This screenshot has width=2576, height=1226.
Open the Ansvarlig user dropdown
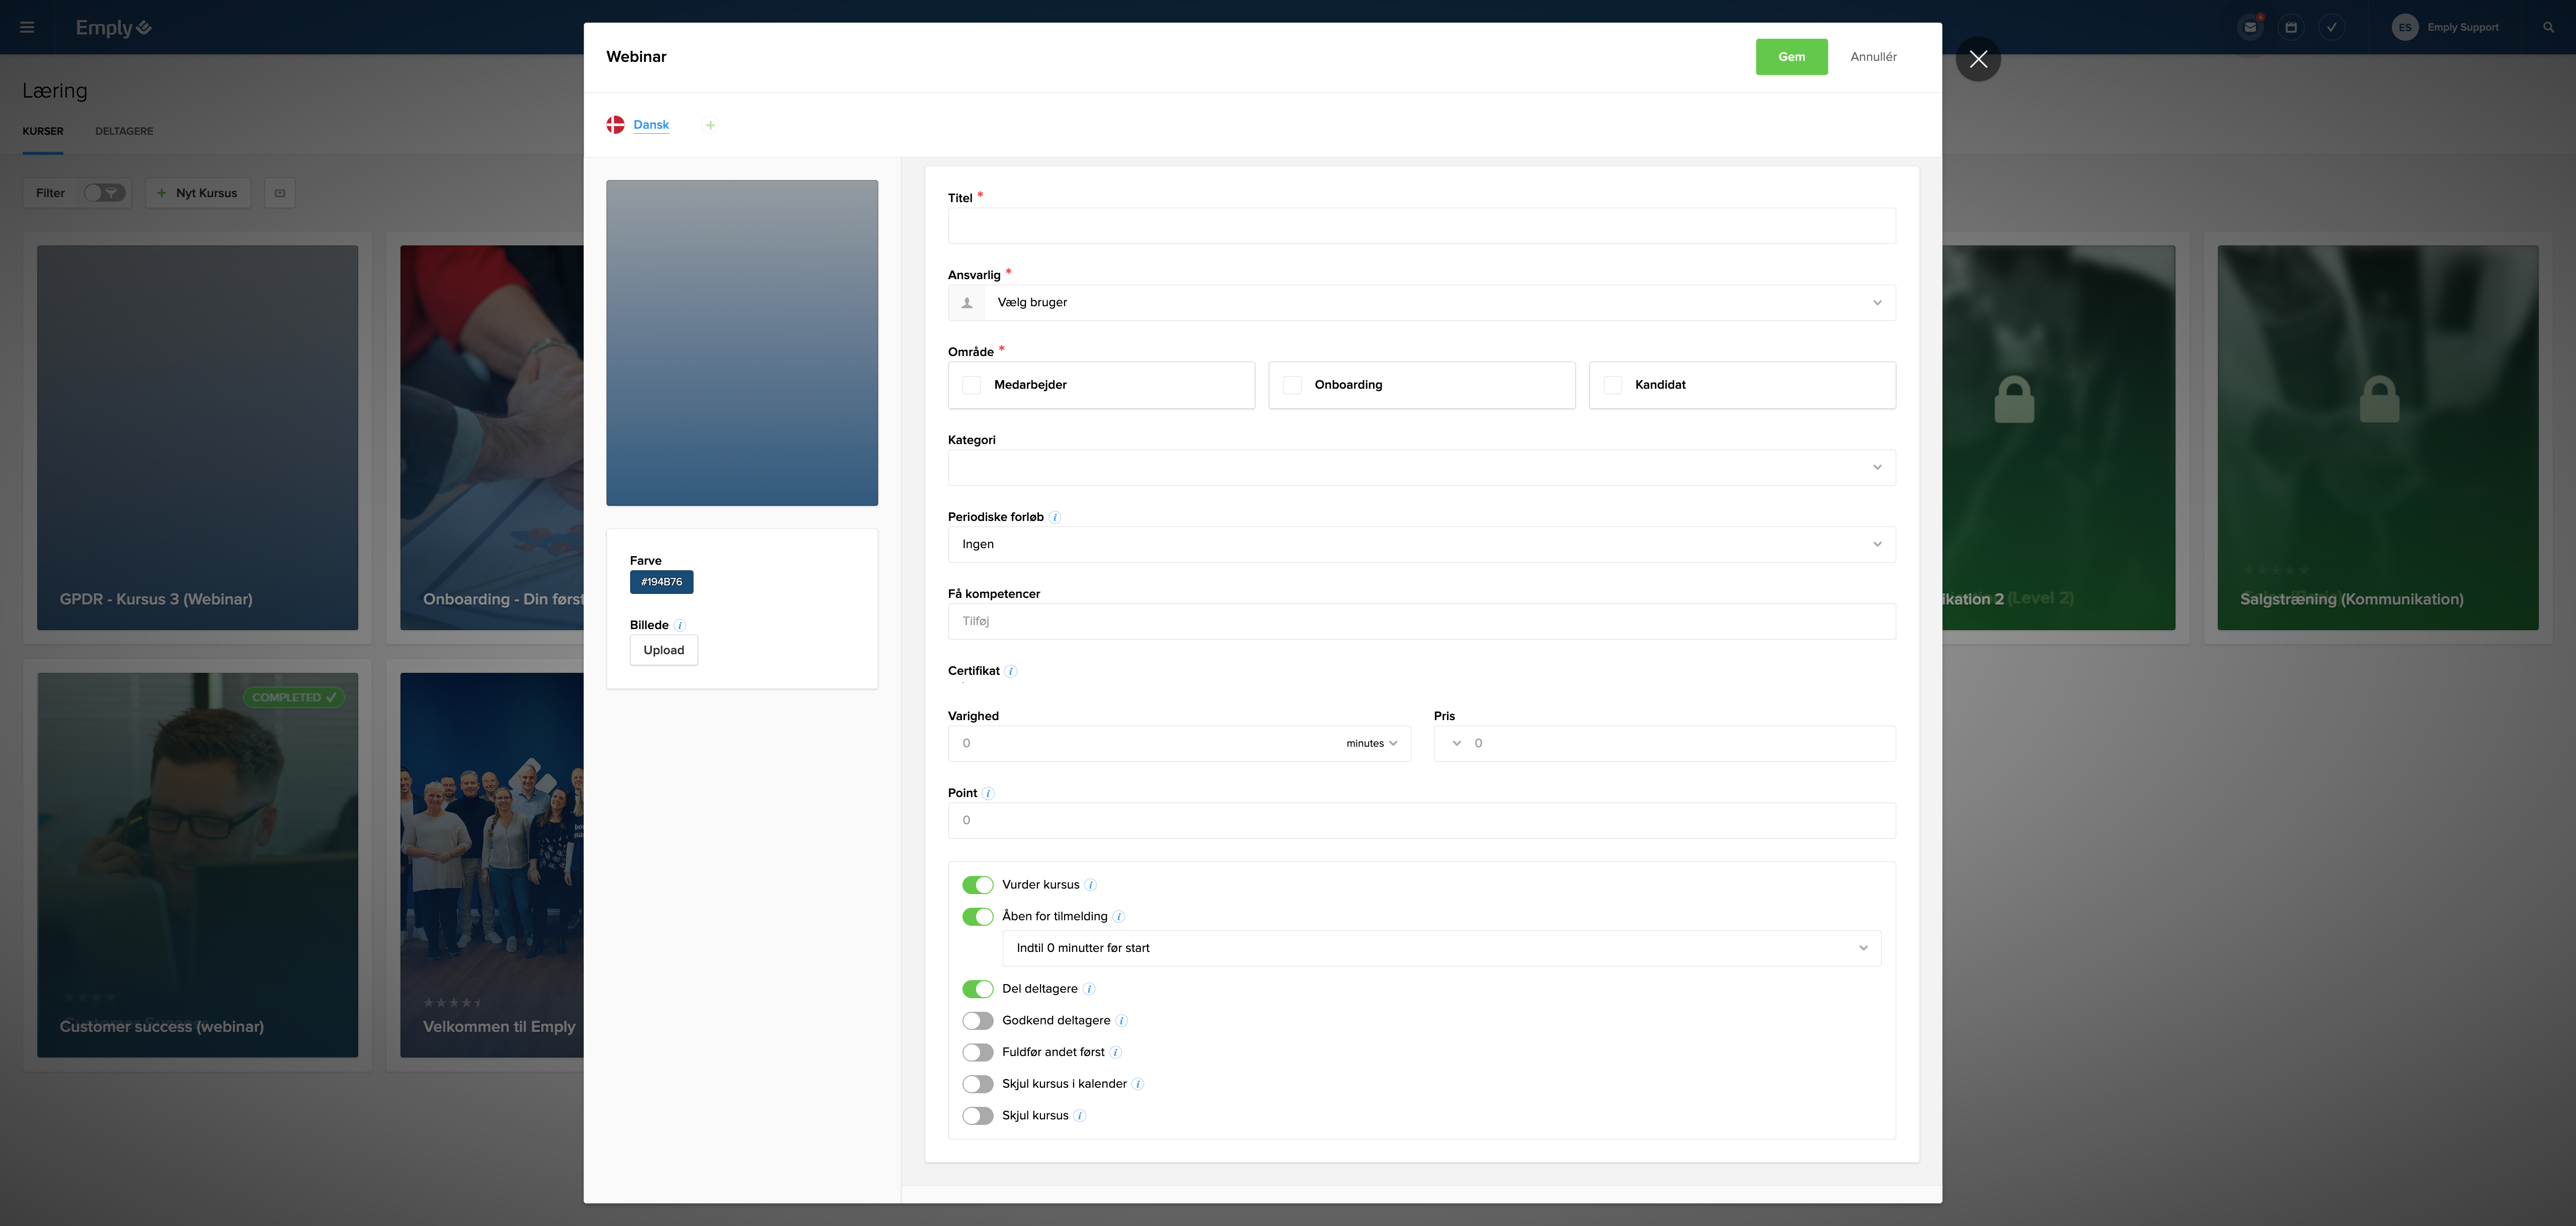click(1421, 303)
